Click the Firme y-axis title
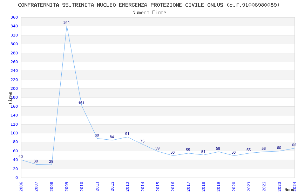This screenshot has width=298, height=193. pos(10,98)
